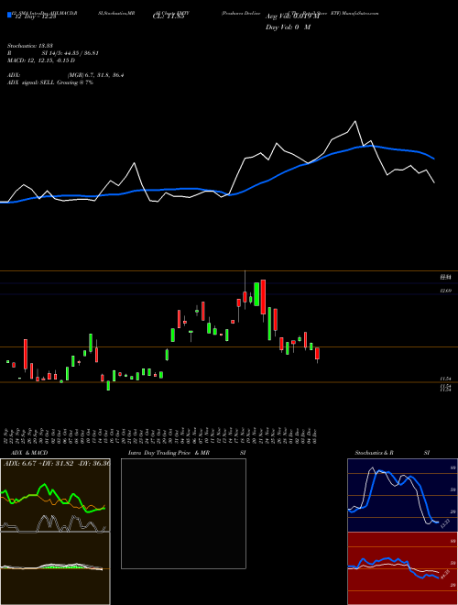Click the blue 12-day SMA legend square
The height and width of the screenshot is (605, 458).
(x=10, y=15)
